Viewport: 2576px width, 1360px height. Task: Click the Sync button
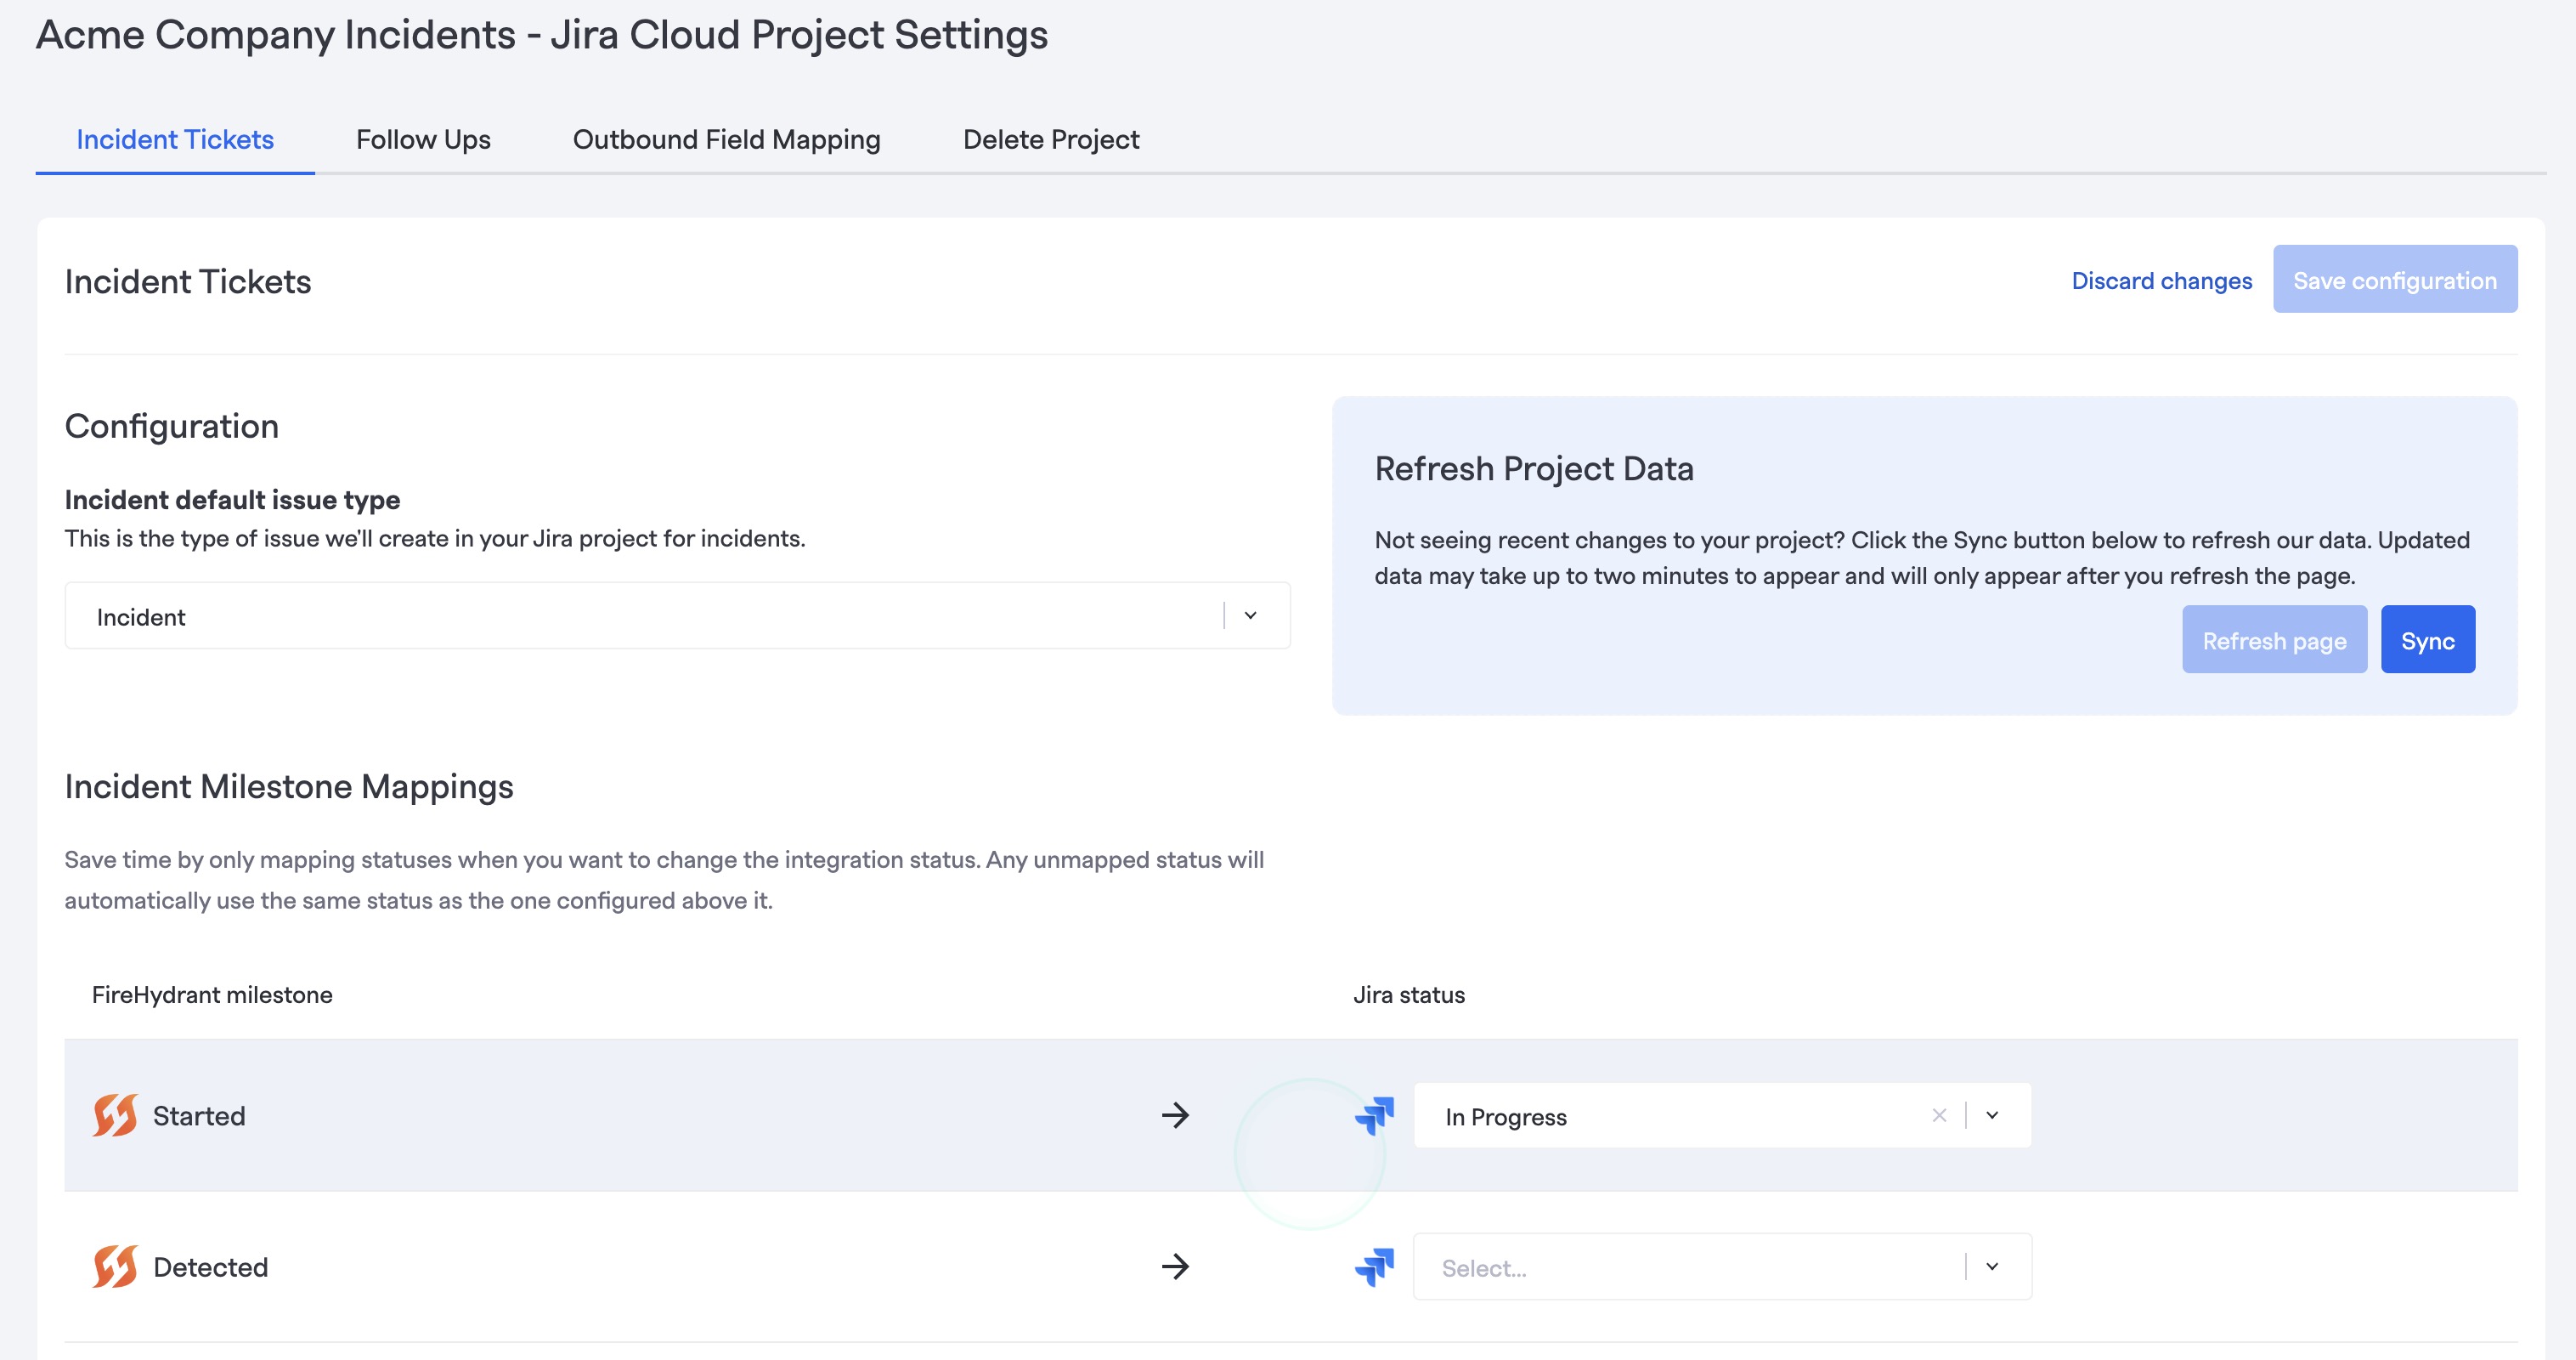[2427, 639]
